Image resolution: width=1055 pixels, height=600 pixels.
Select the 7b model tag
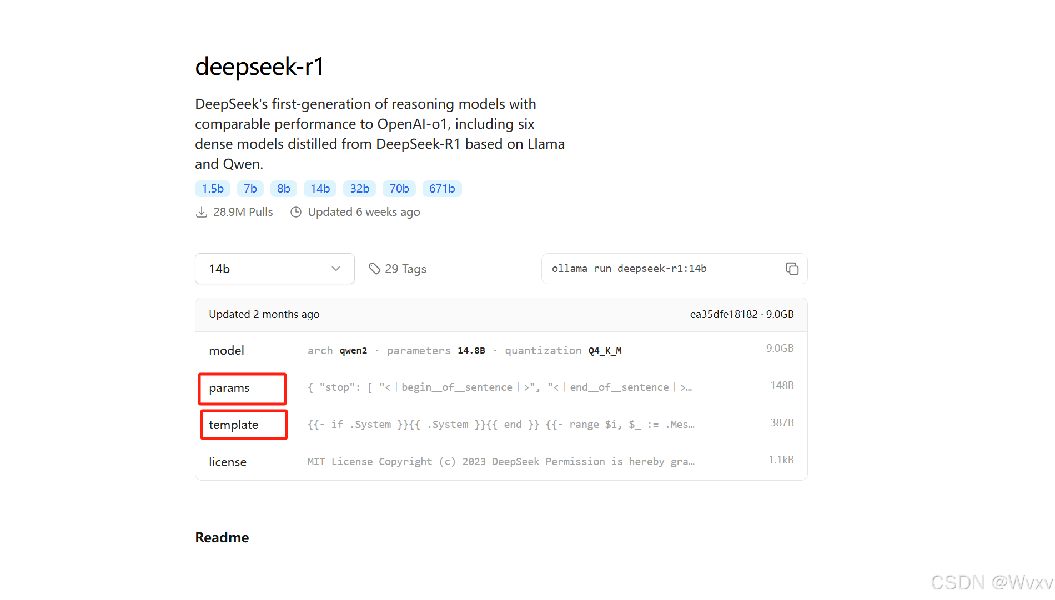[x=250, y=189]
